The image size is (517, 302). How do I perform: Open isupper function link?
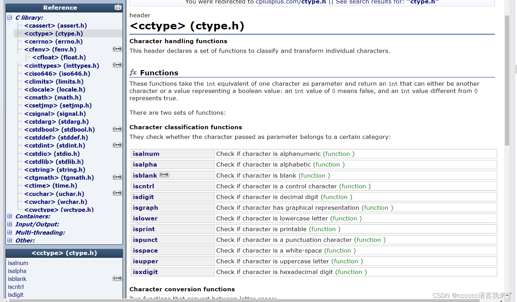[146, 261]
